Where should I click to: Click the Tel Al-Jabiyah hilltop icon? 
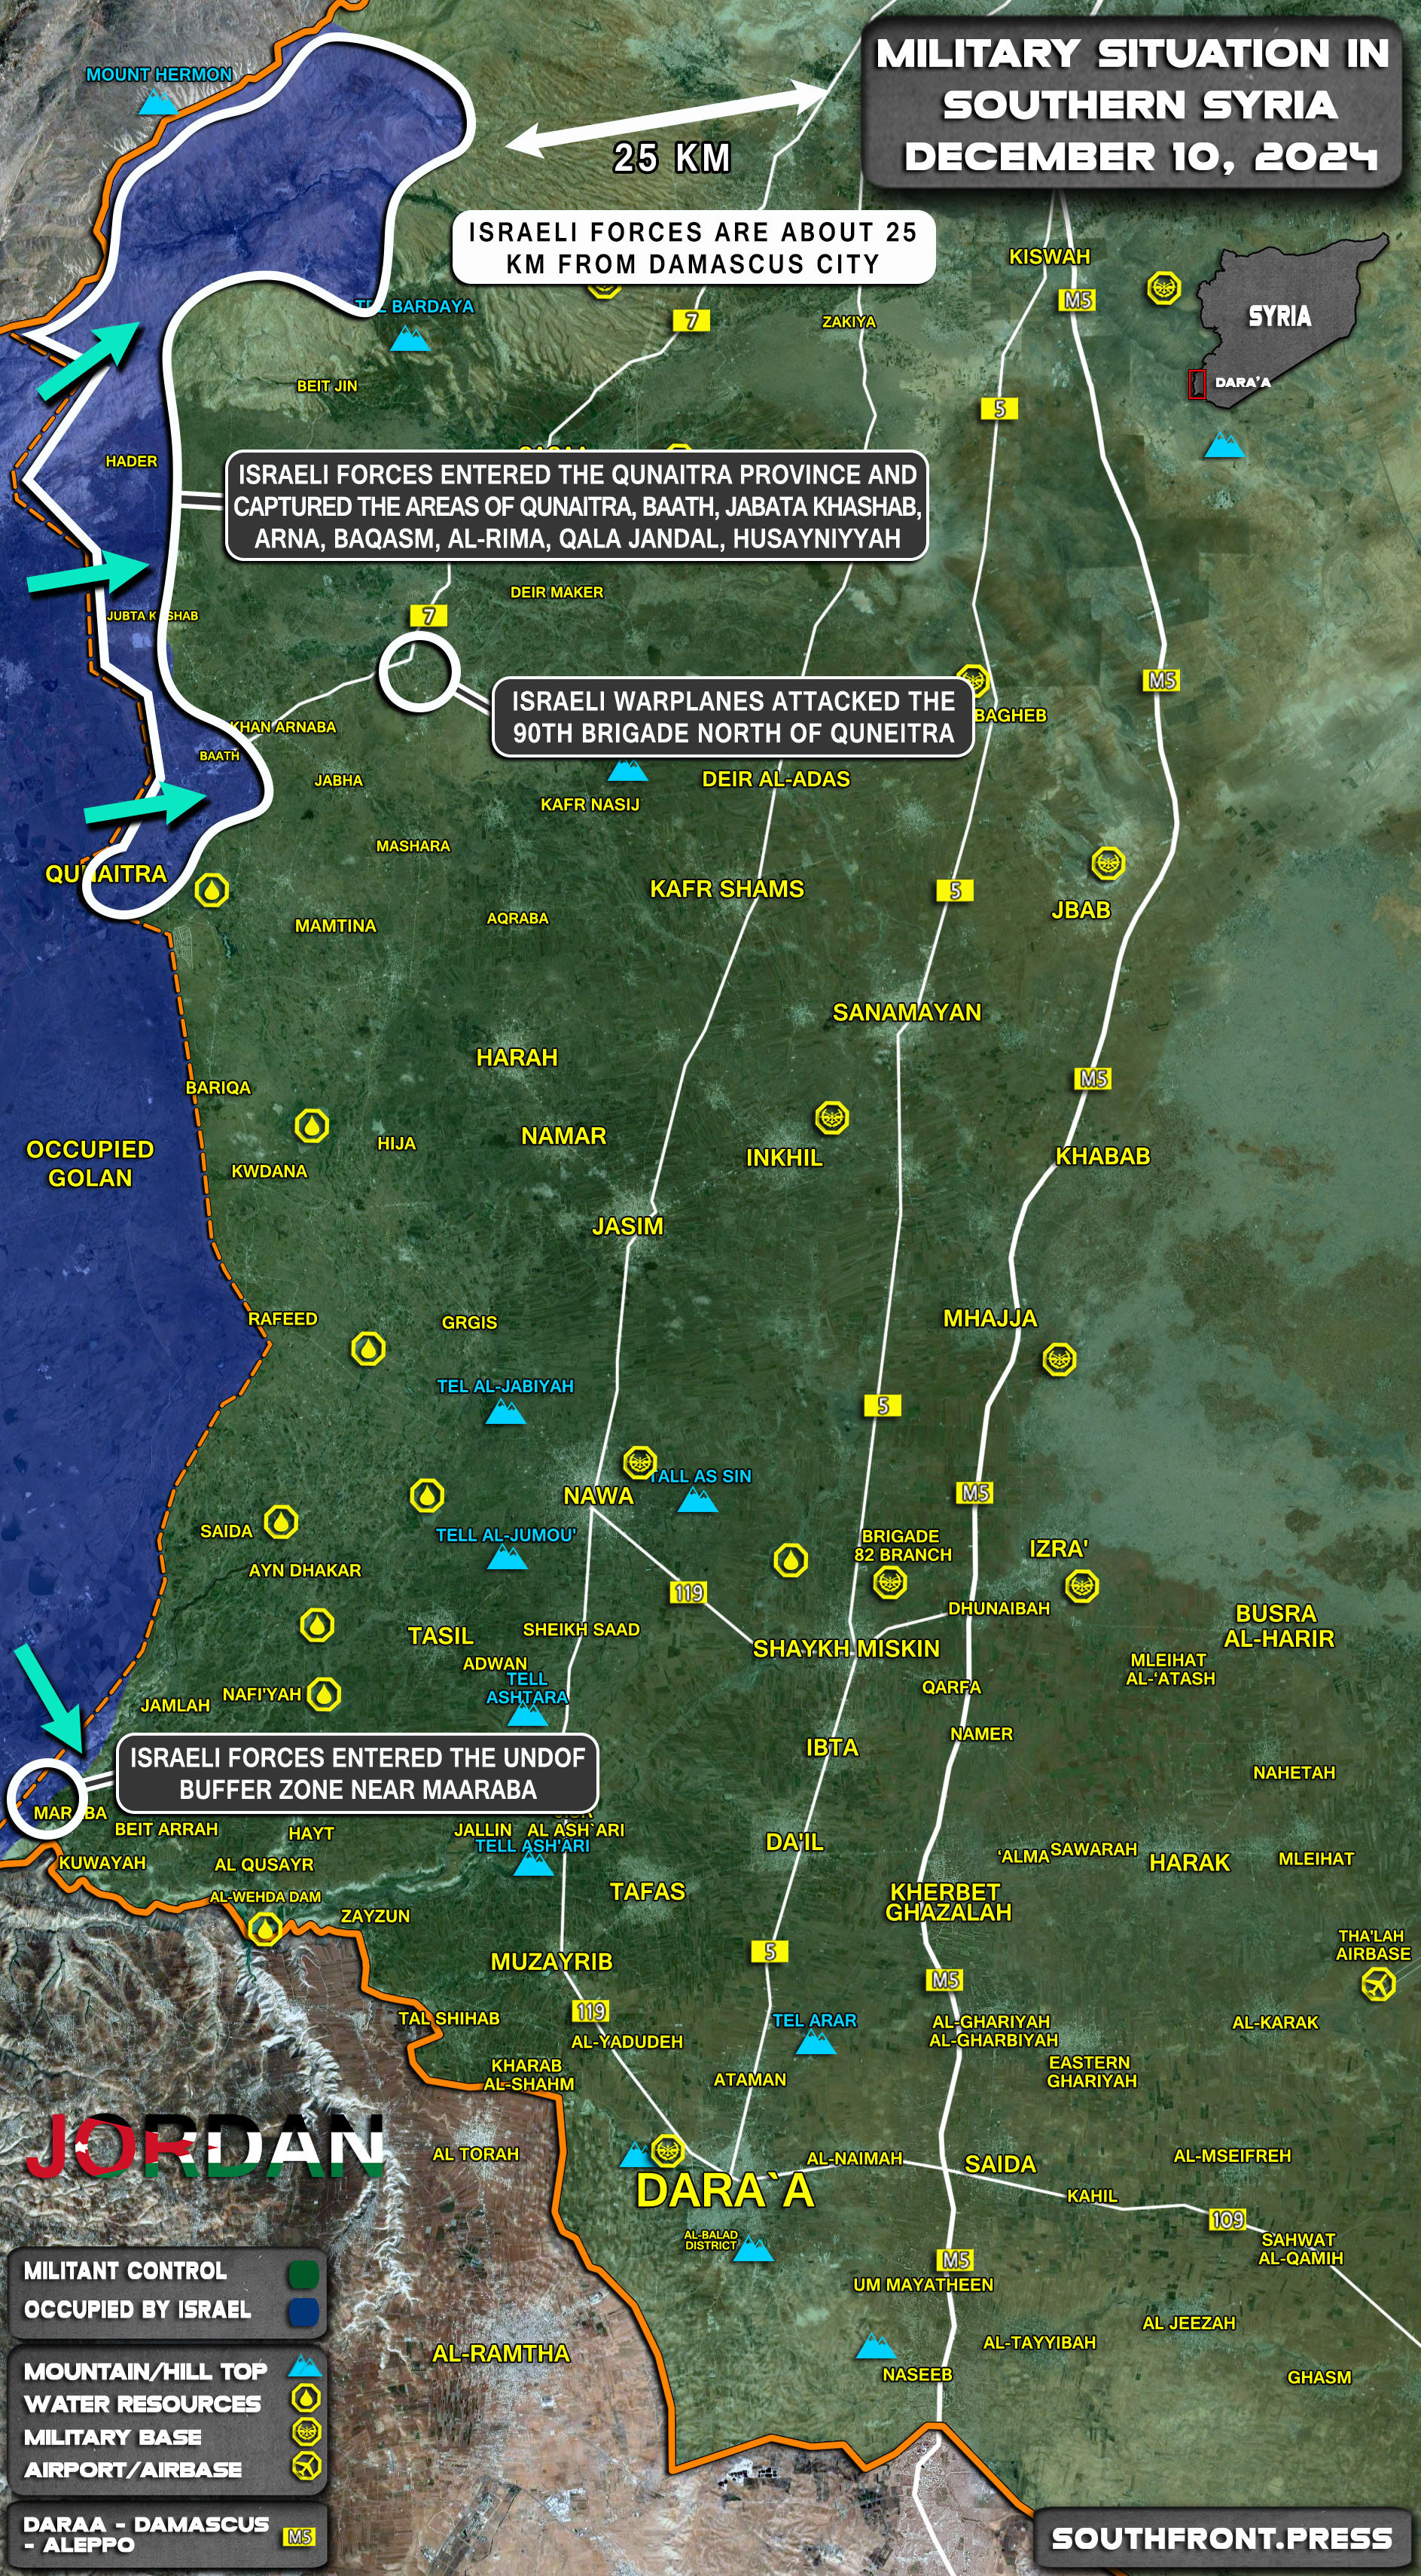[505, 1411]
